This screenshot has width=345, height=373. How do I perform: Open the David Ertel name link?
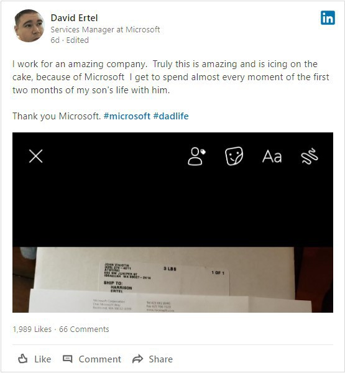74,18
